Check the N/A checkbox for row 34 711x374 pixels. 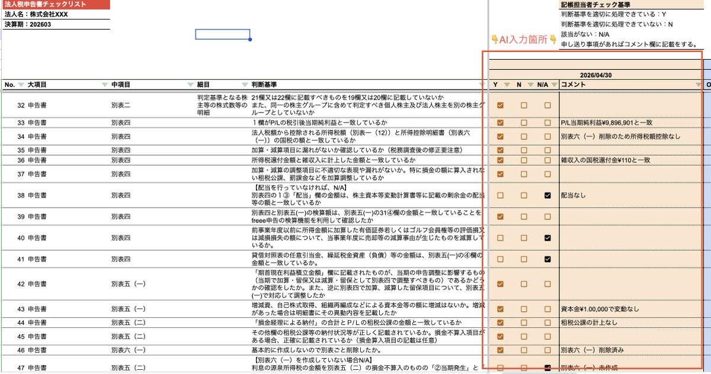coord(547,137)
